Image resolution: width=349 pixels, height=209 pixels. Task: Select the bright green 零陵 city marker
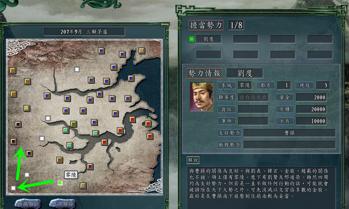pyautogui.click(x=60, y=183)
